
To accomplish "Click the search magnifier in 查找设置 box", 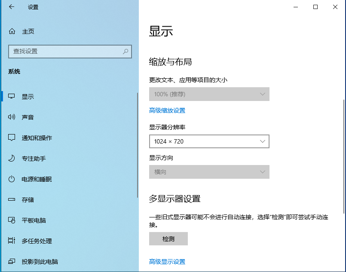I will tap(125, 51).
